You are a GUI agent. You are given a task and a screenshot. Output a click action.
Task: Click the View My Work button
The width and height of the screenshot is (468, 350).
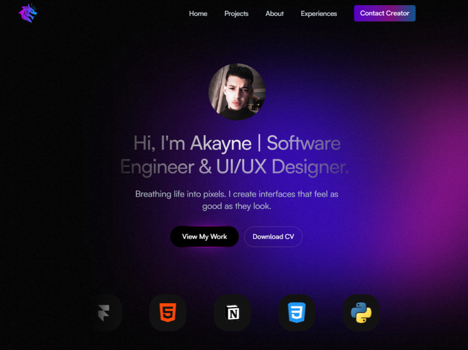[205, 237]
